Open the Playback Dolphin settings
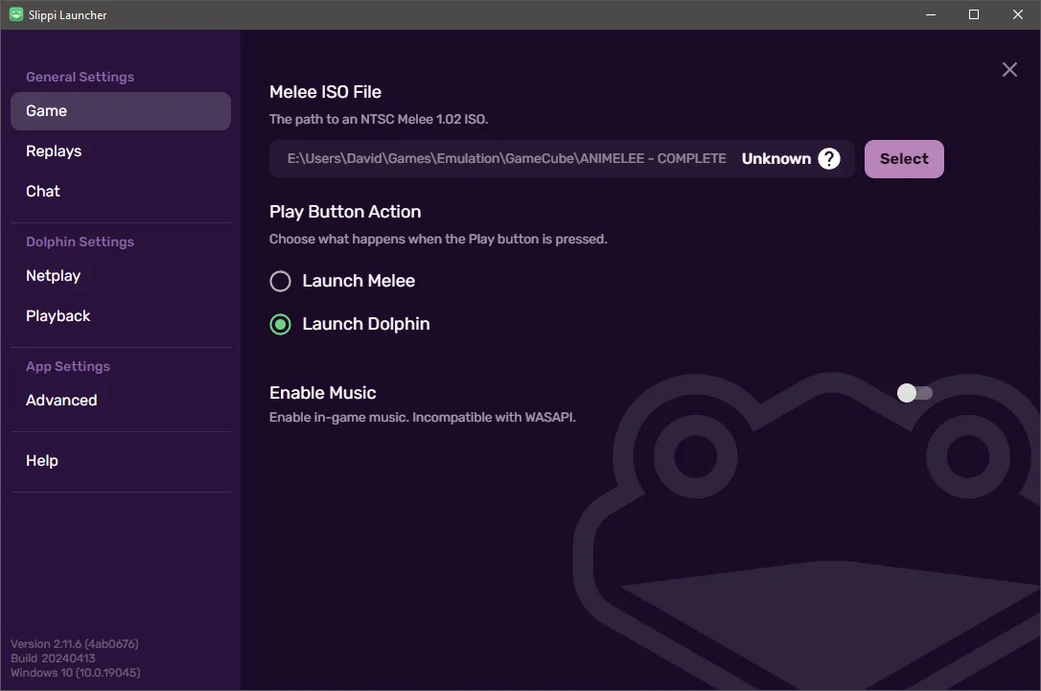 [x=58, y=315]
